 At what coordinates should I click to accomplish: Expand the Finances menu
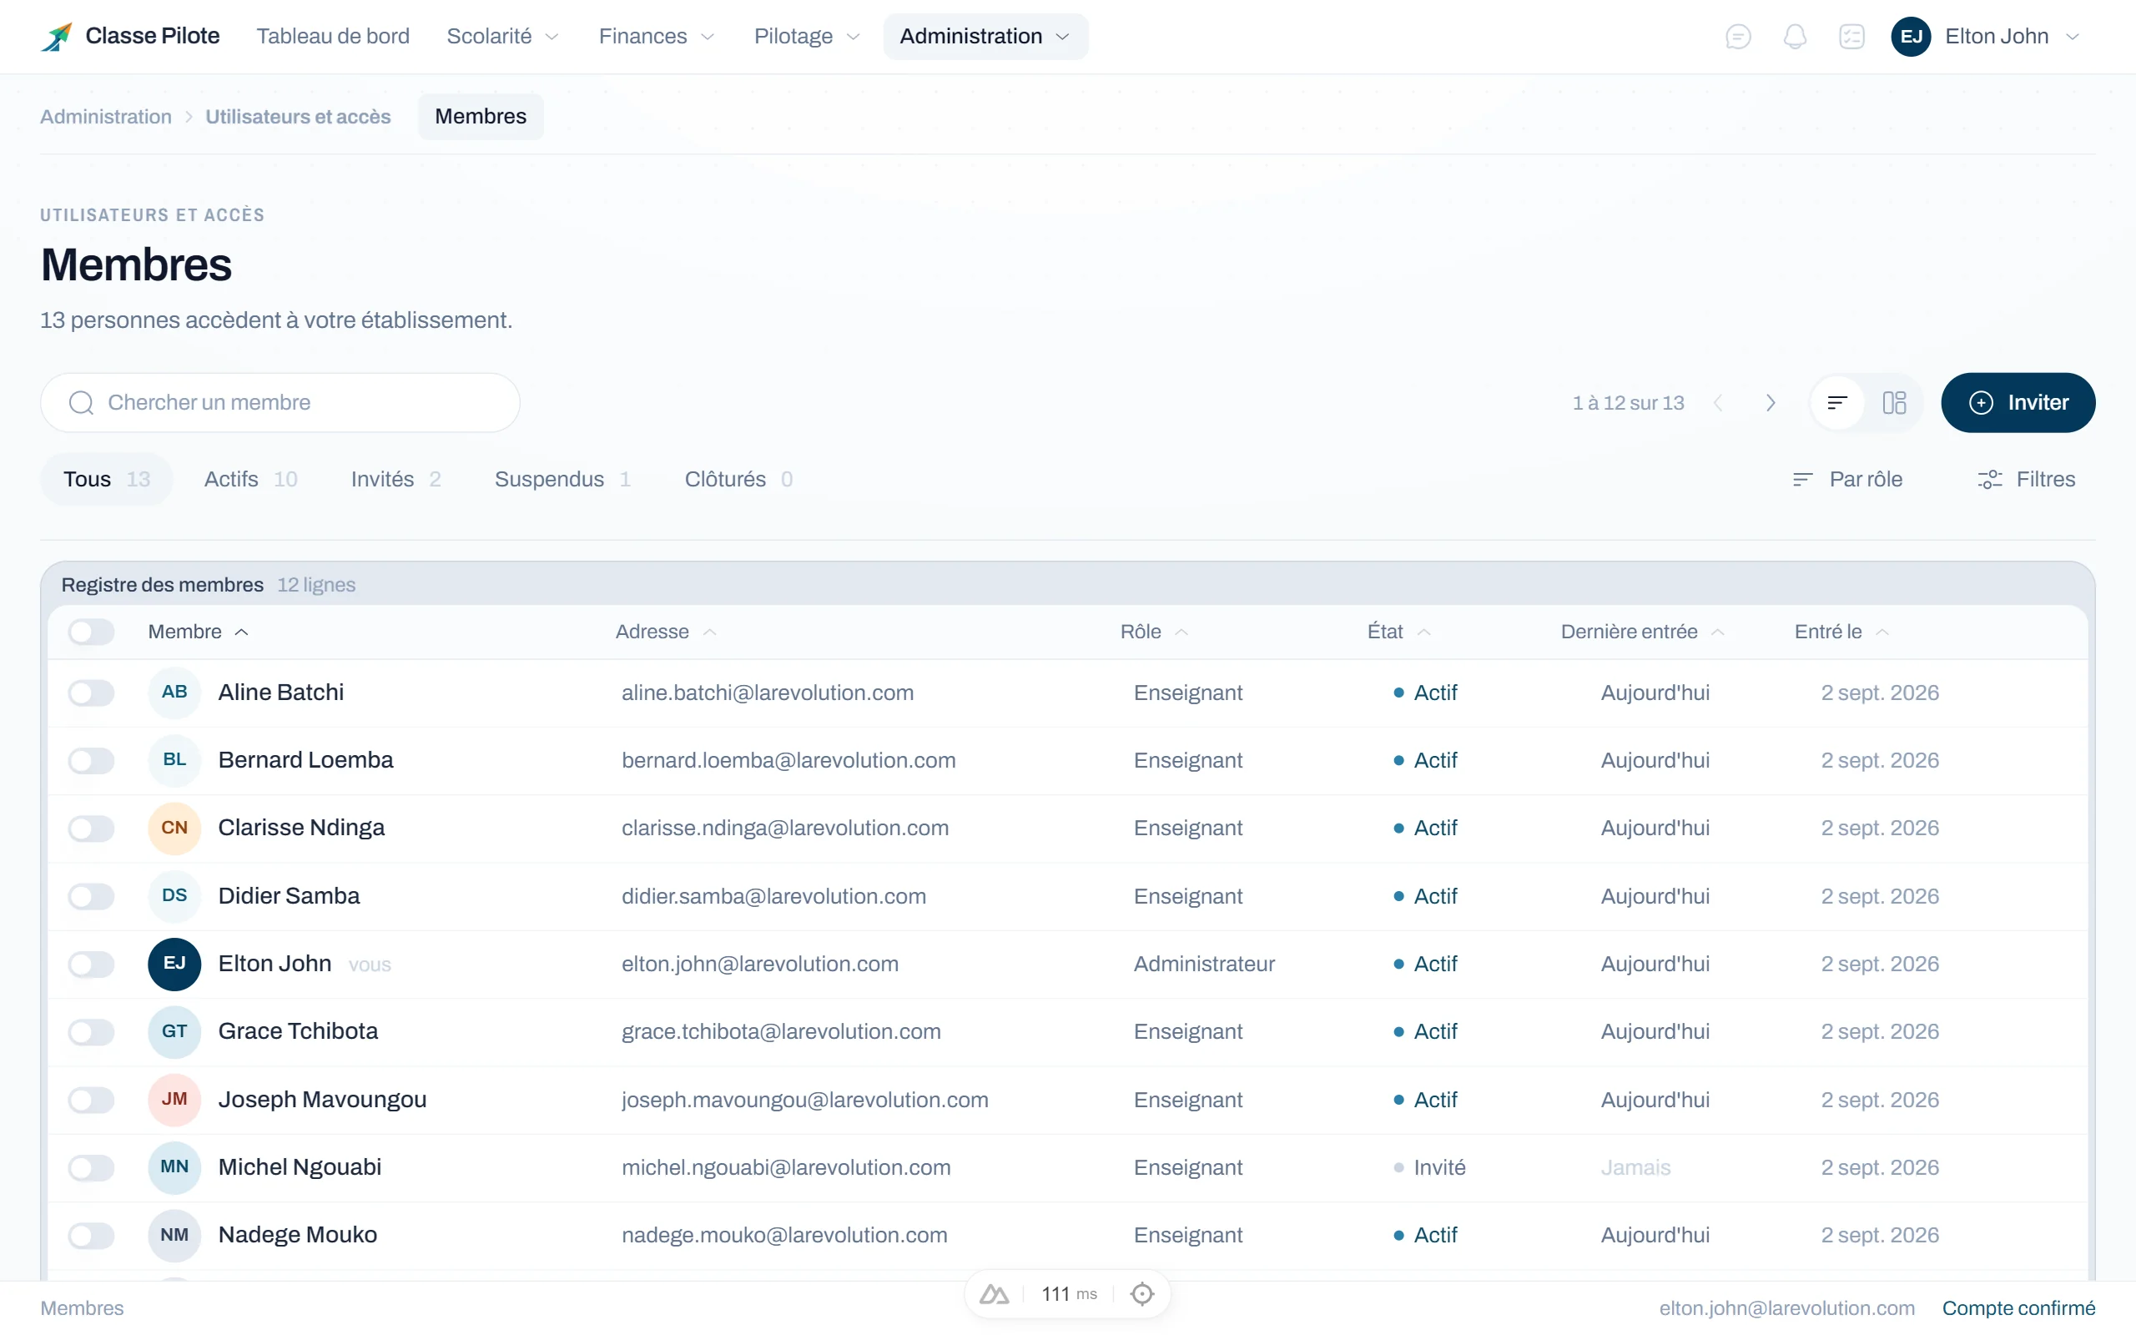click(656, 36)
